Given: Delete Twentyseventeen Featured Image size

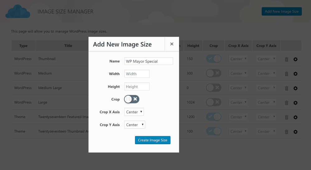Looking at the screenshot, I should 286,117.
